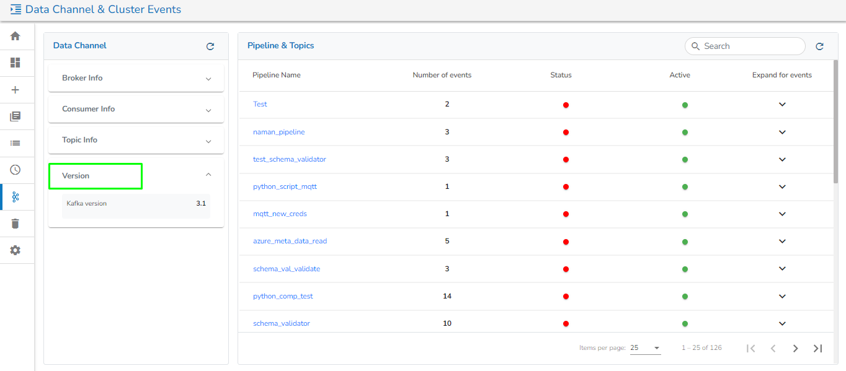846x371 pixels.
Task: Refresh the Data Channel panel
Action: [210, 46]
